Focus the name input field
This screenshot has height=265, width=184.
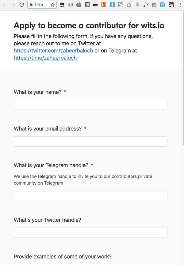90,105
